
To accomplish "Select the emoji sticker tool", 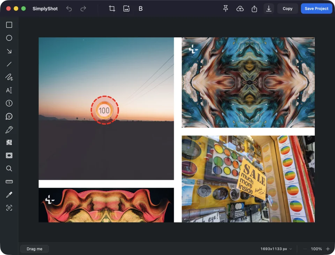I will (x=9, y=116).
